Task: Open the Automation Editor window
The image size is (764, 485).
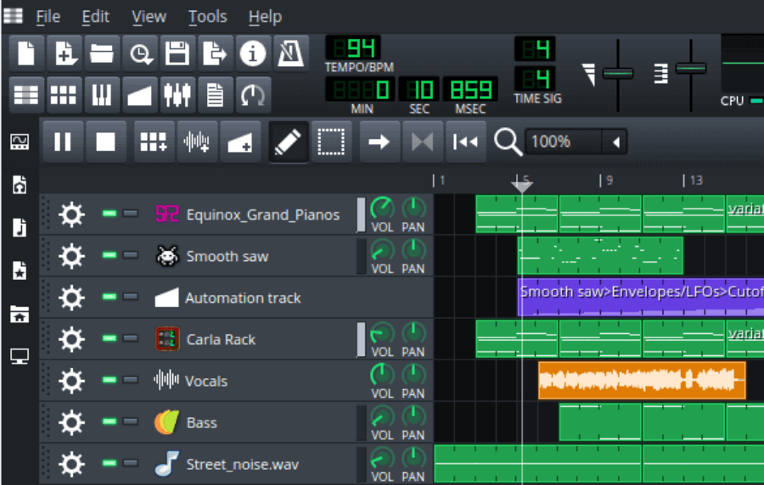Action: [x=139, y=95]
